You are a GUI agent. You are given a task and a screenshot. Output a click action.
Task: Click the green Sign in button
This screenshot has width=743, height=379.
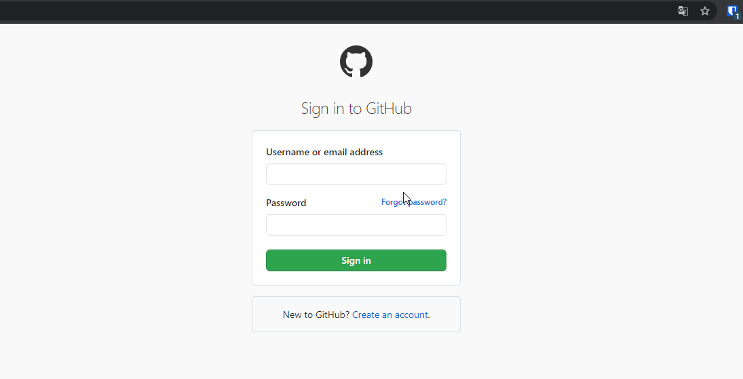pyautogui.click(x=356, y=260)
